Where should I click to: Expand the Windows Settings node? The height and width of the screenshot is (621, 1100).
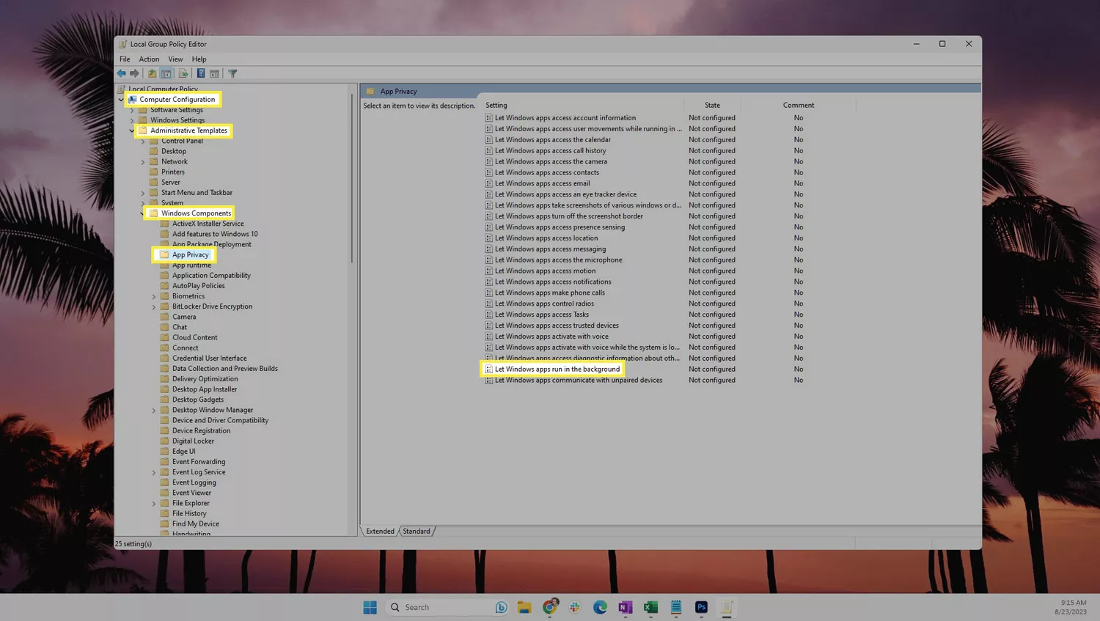point(132,120)
